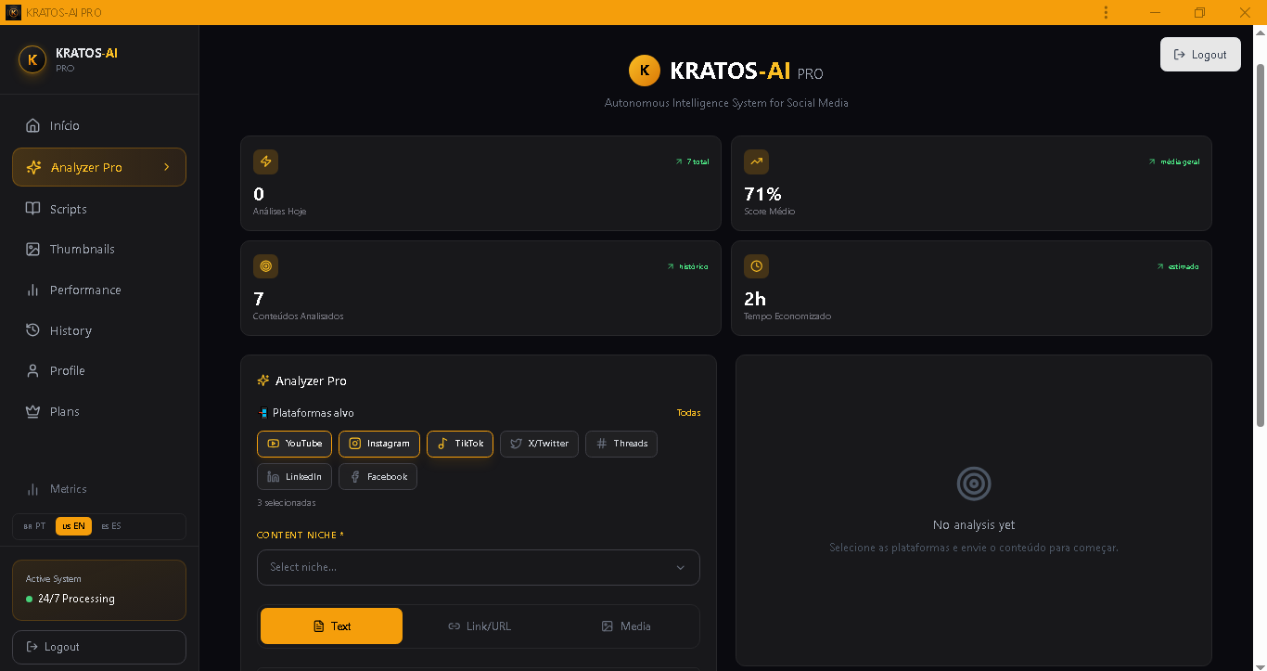
Task: Switch to the Link/URL tab
Action: pos(480,626)
